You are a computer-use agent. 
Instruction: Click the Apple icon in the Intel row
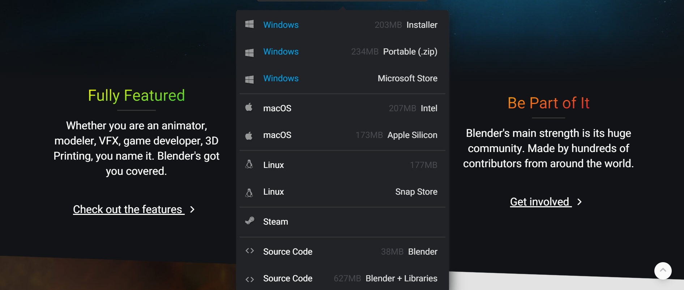(x=249, y=107)
